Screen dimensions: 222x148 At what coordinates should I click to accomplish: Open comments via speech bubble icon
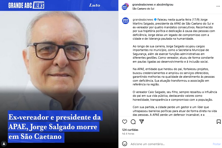pos(133,122)
